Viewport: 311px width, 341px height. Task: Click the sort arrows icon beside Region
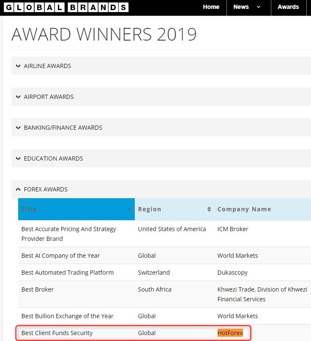209,209
